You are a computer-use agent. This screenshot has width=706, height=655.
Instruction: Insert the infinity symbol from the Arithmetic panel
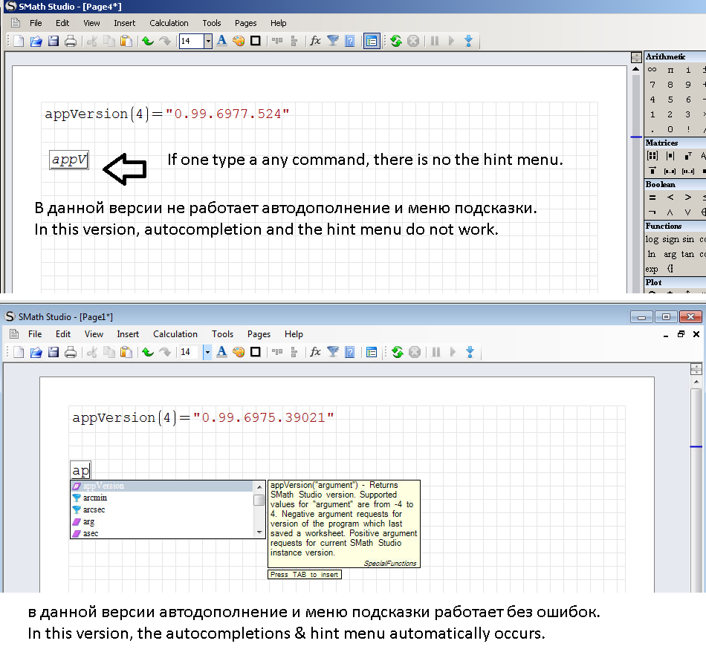[652, 70]
